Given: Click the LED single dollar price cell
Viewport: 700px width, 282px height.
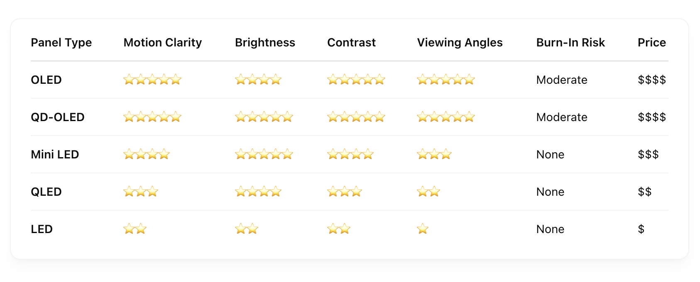Looking at the screenshot, I should [x=641, y=229].
